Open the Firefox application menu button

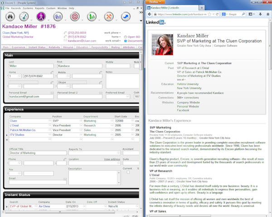(155, 2)
